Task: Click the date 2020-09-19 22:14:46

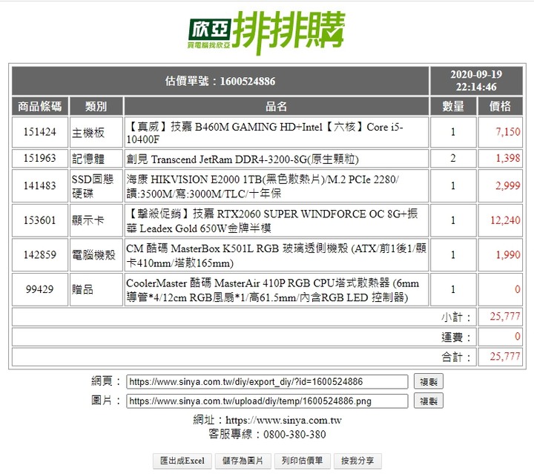Action: (x=476, y=81)
